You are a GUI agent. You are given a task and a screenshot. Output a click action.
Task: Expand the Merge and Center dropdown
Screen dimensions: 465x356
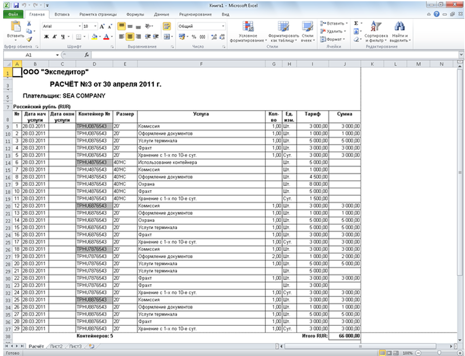click(172, 36)
